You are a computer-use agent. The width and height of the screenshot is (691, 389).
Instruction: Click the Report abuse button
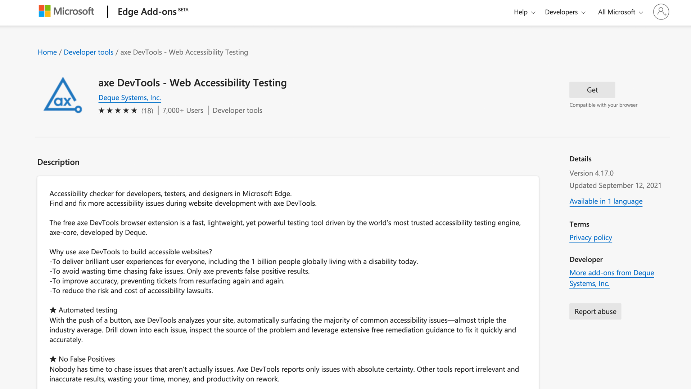coord(595,312)
